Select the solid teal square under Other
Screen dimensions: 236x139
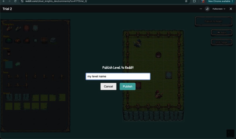[9, 65]
